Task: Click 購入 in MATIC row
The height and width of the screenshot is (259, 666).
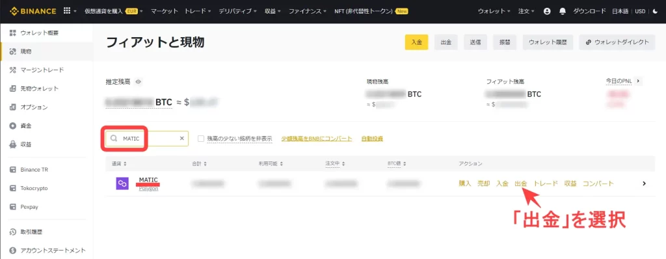Action: (x=465, y=184)
